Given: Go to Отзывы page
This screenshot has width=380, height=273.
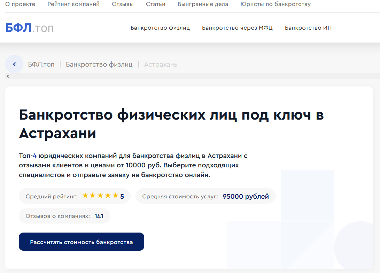Looking at the screenshot, I should 123,4.
